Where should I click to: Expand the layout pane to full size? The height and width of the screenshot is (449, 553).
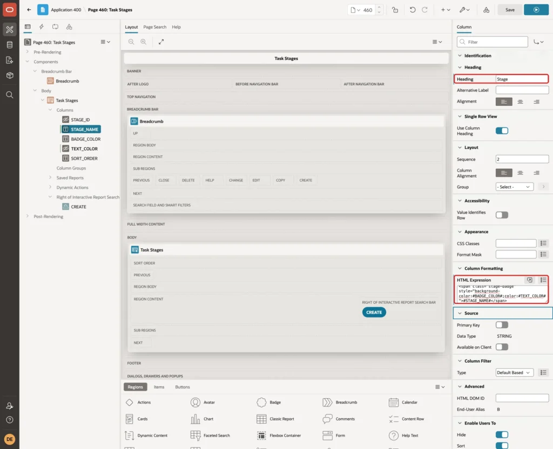tap(161, 42)
